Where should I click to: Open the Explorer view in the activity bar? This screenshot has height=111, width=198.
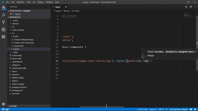pos(3,8)
